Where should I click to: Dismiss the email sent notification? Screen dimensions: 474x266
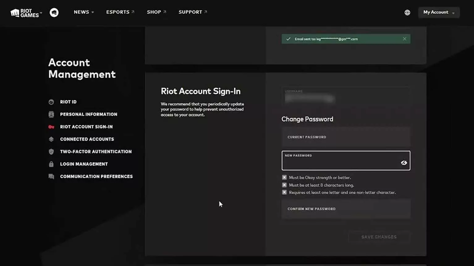point(404,39)
